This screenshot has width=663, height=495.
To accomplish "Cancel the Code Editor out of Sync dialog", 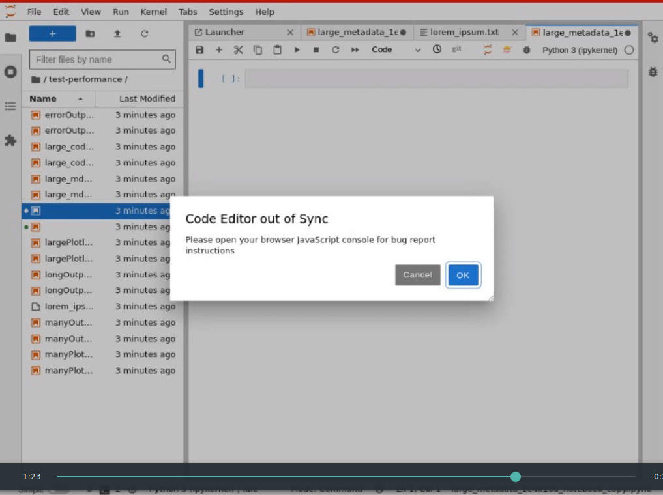I will click(x=417, y=275).
